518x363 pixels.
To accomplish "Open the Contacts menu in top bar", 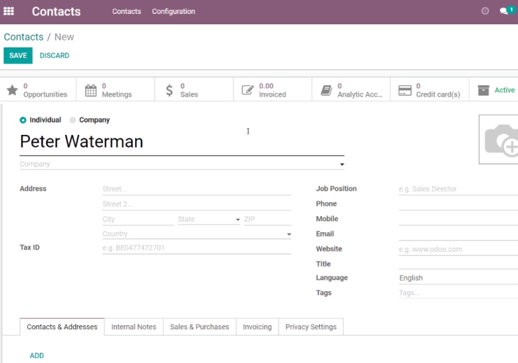I will click(x=127, y=11).
